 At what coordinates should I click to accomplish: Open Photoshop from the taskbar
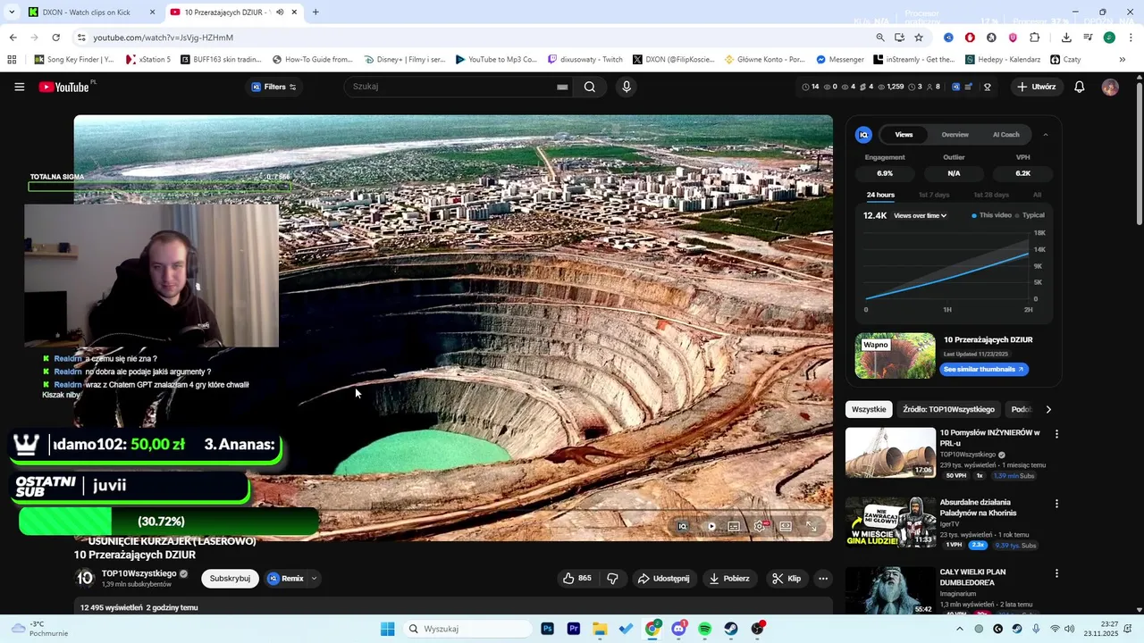547,629
